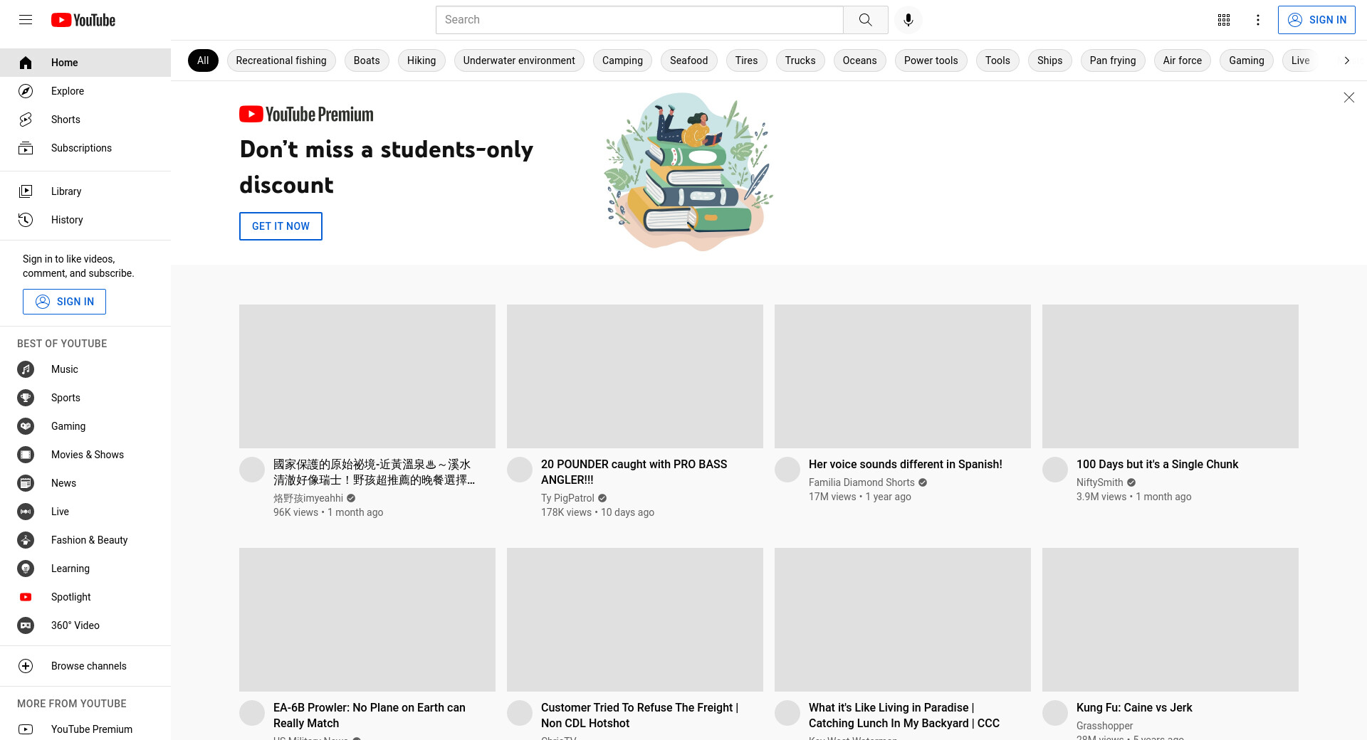Image resolution: width=1367 pixels, height=740 pixels.
Task: Open Music in Best of YouTube
Action: [85, 369]
